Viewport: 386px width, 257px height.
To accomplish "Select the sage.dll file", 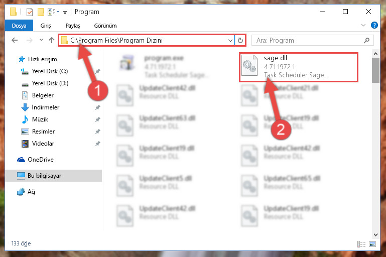I will pyautogui.click(x=298, y=67).
